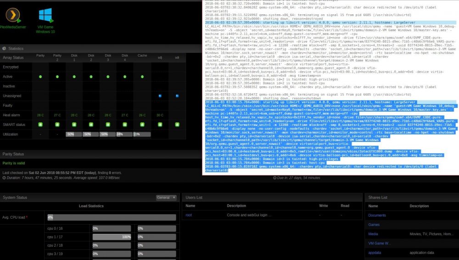Click the Parity is valid status text
Screen dimensions: 459x260
pyautogui.click(x=14, y=163)
